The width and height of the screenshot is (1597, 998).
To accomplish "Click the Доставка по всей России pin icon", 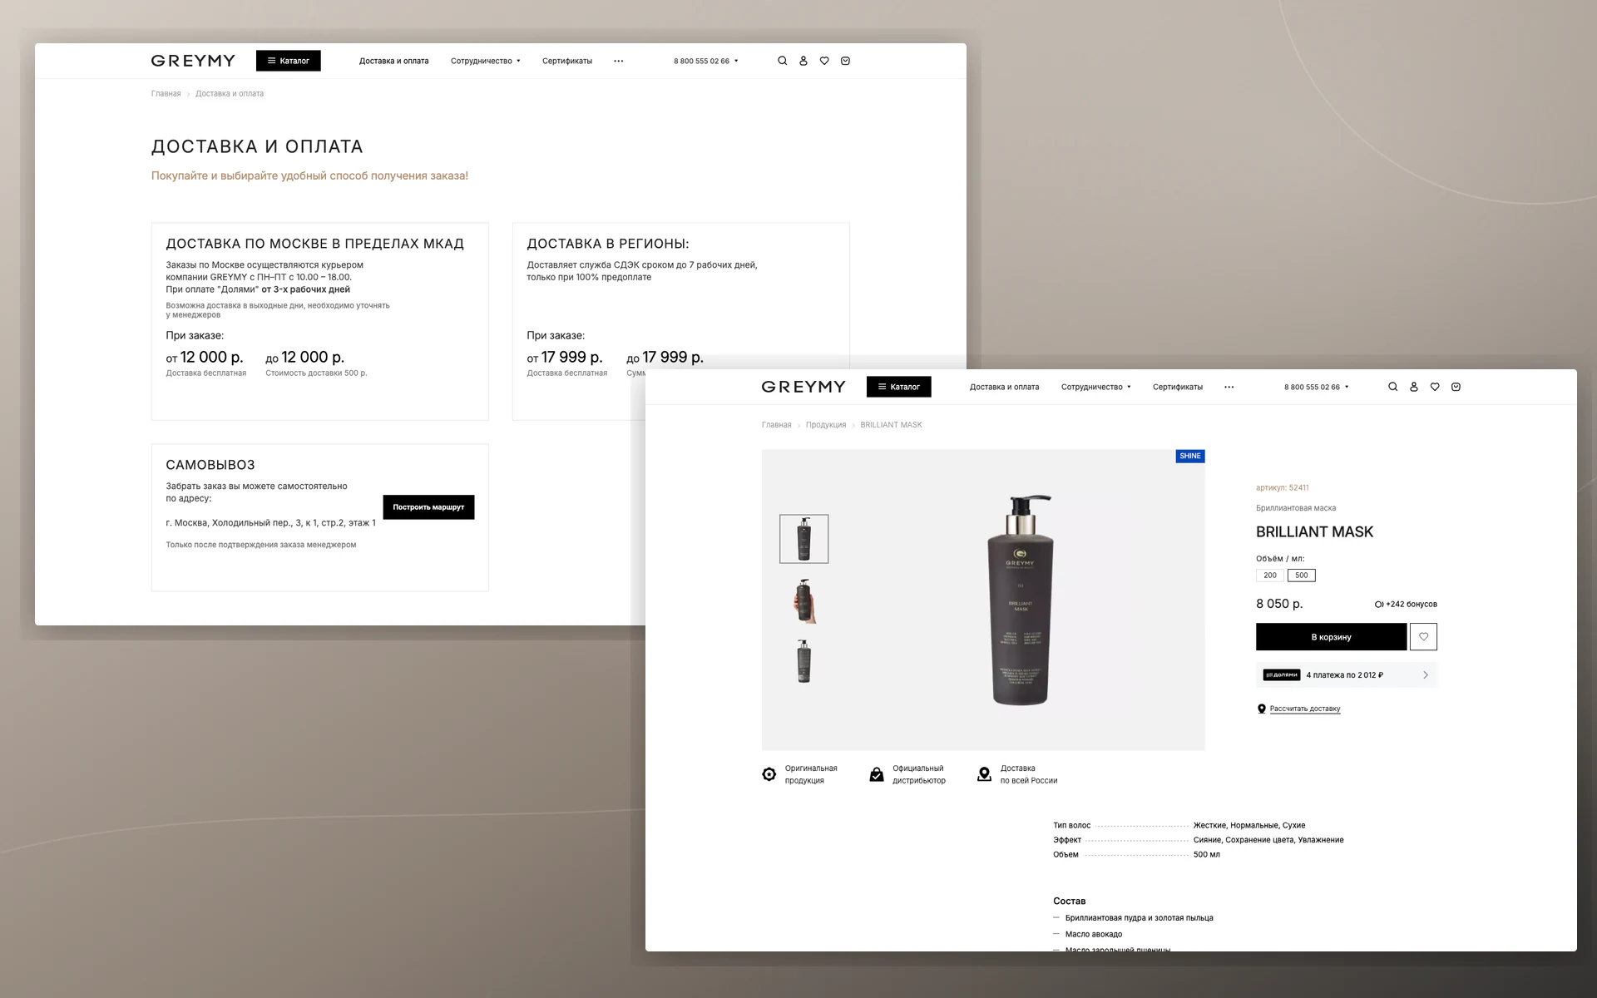I will [x=984, y=774].
